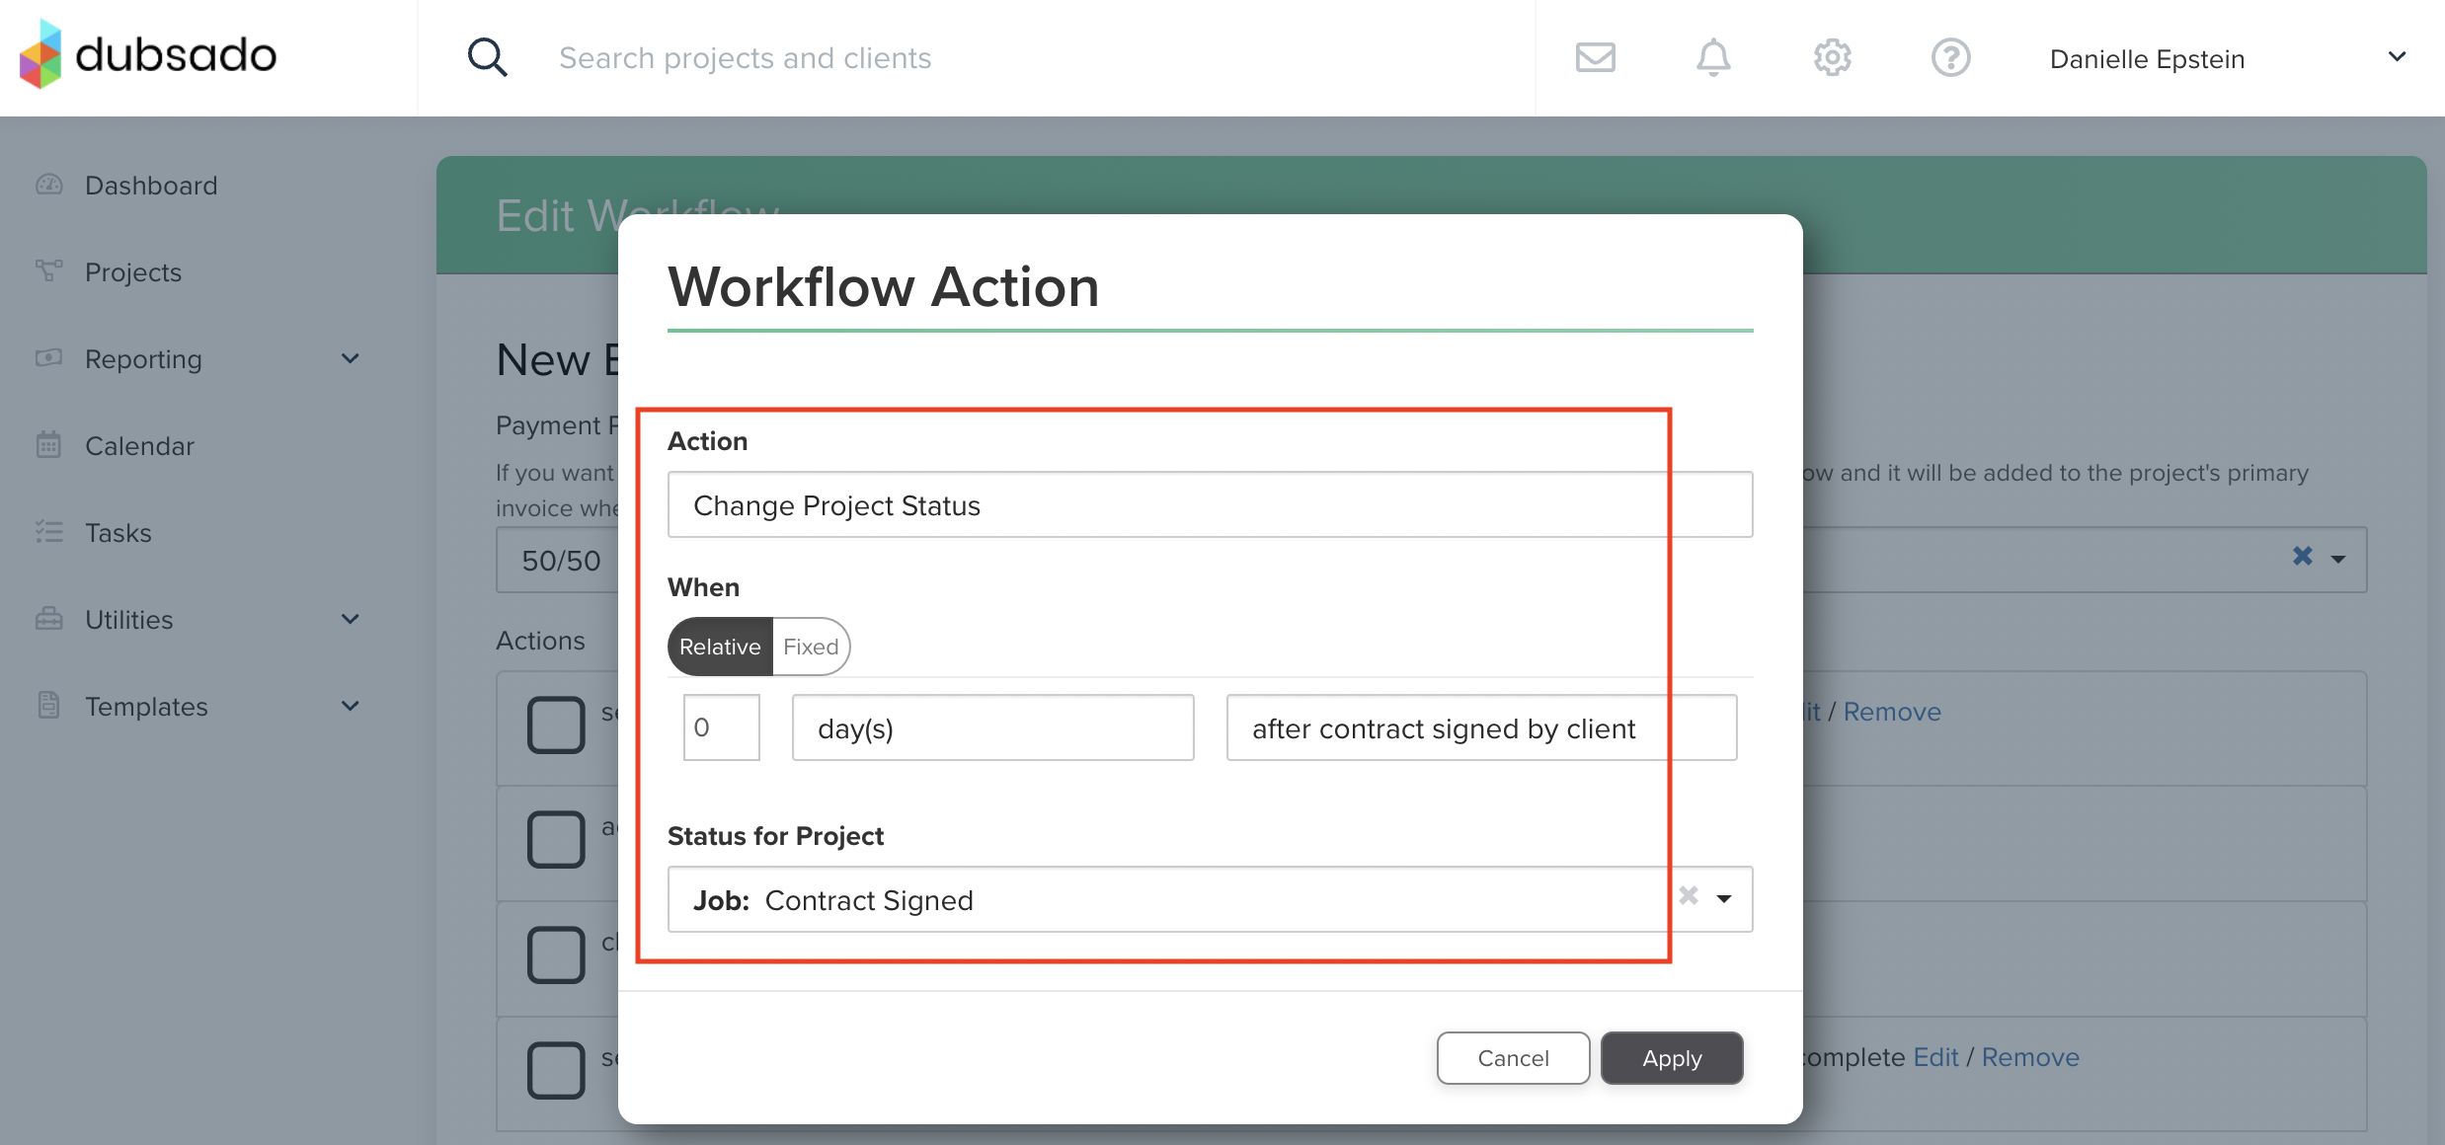Click the search magnifier icon
Image resolution: width=2445 pixels, height=1145 pixels.
click(x=487, y=58)
